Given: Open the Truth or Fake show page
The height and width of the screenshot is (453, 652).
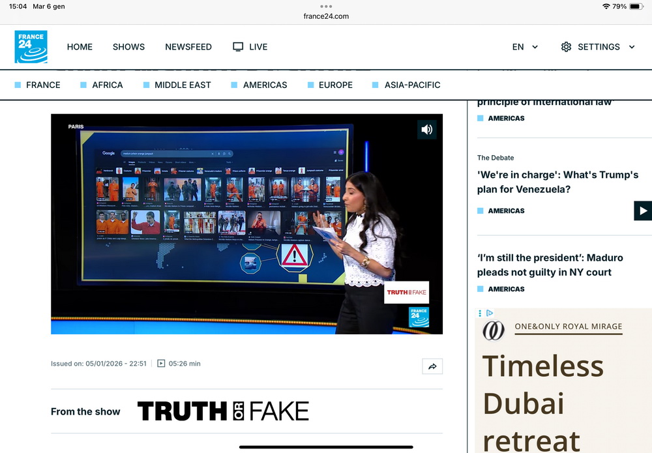Looking at the screenshot, I should tap(222, 411).
